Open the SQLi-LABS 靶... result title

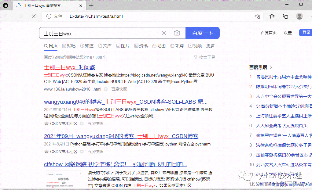(x=126, y=102)
